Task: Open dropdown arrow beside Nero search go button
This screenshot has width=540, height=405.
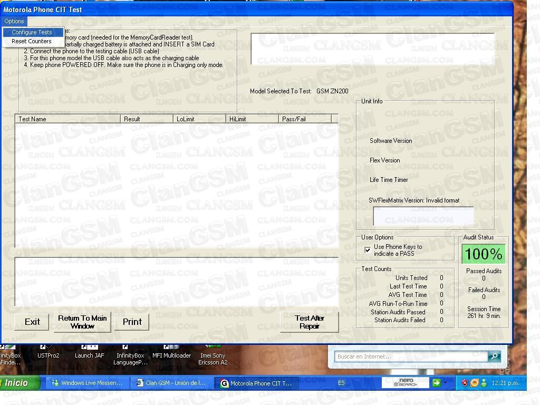Action: click(x=445, y=383)
